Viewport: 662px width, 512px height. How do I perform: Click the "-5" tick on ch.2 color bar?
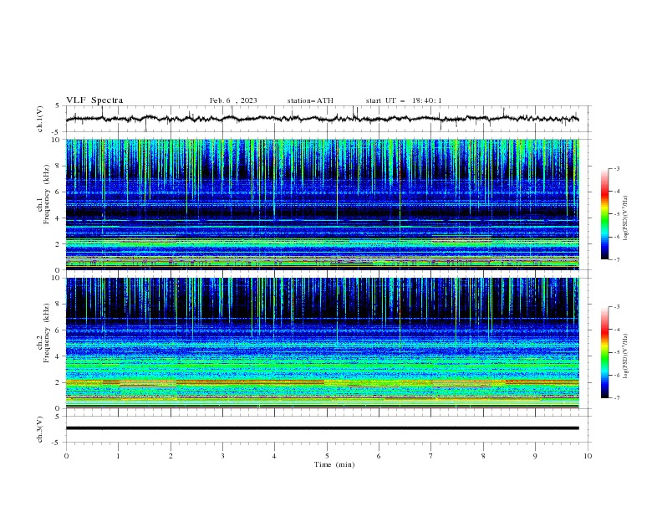pyautogui.click(x=616, y=352)
